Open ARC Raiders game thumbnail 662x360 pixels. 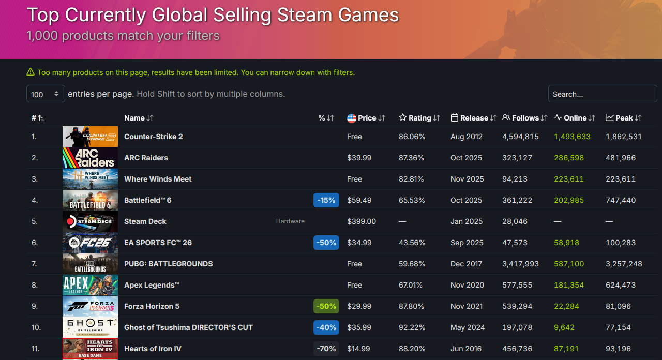[x=90, y=158]
